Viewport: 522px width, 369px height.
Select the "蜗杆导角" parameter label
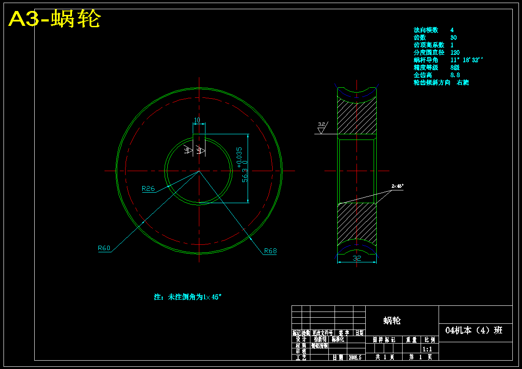point(426,60)
